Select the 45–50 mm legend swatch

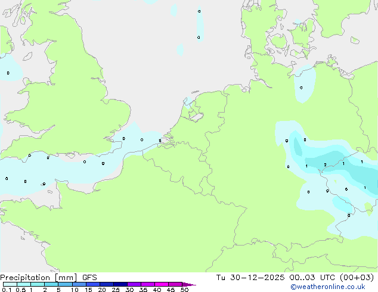click(x=175, y=284)
